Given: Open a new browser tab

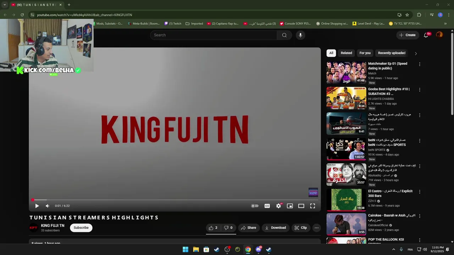Looking at the screenshot, I should click(69, 5).
